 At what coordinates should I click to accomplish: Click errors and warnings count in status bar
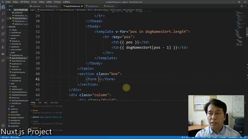point(5,137)
